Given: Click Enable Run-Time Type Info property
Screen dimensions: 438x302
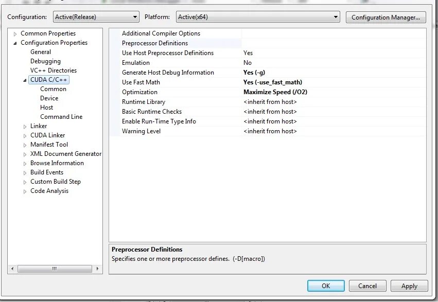Looking at the screenshot, I should (x=159, y=121).
